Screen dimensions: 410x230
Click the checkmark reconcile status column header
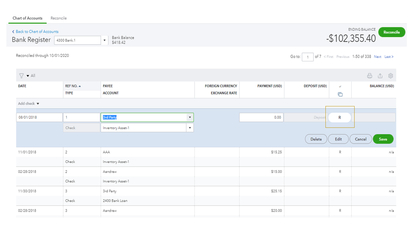[340, 86]
